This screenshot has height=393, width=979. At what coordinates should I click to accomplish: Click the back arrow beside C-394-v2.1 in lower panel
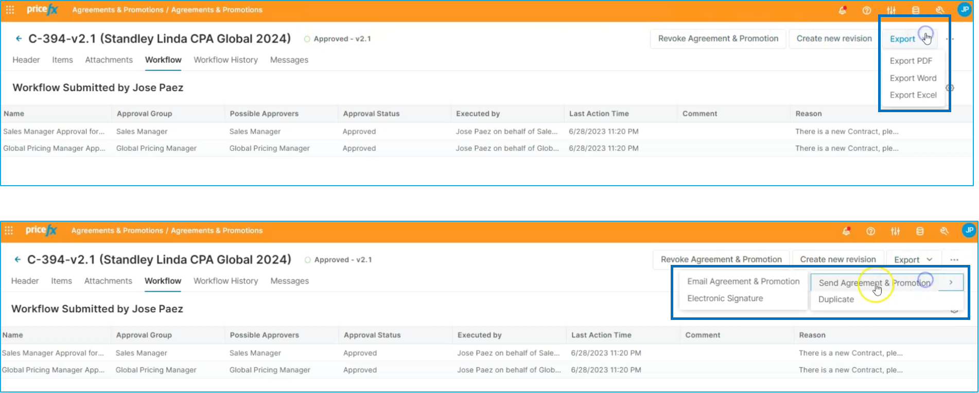18,260
